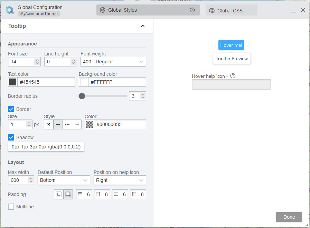310x228 pixels.
Task: Select the solid border style icon
Action: (58, 124)
